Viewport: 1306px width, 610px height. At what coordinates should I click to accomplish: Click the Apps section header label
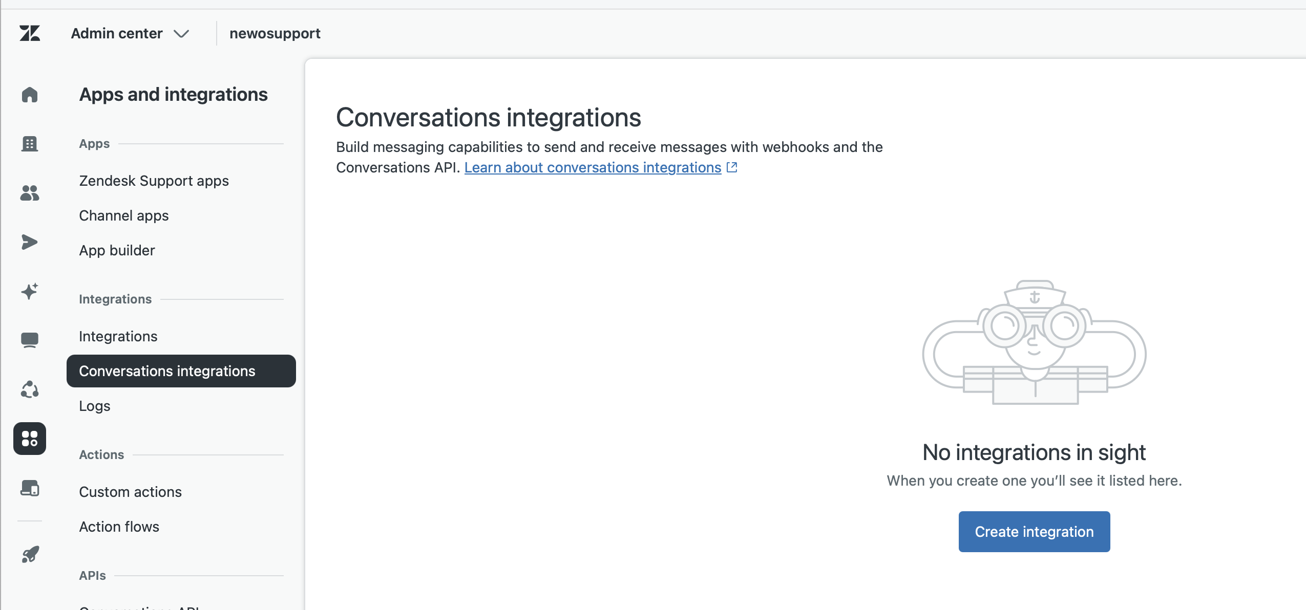click(94, 144)
